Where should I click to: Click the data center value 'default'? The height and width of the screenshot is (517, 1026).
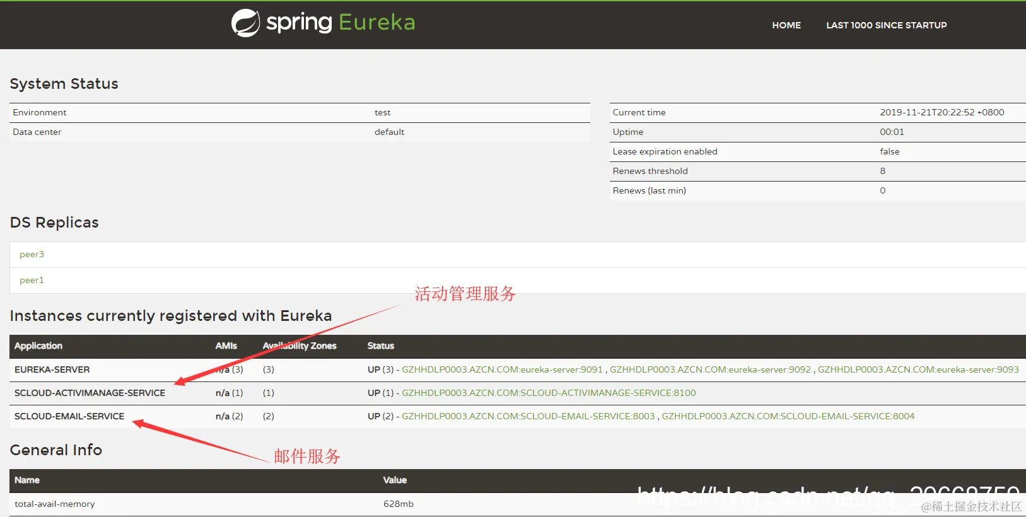click(x=389, y=132)
